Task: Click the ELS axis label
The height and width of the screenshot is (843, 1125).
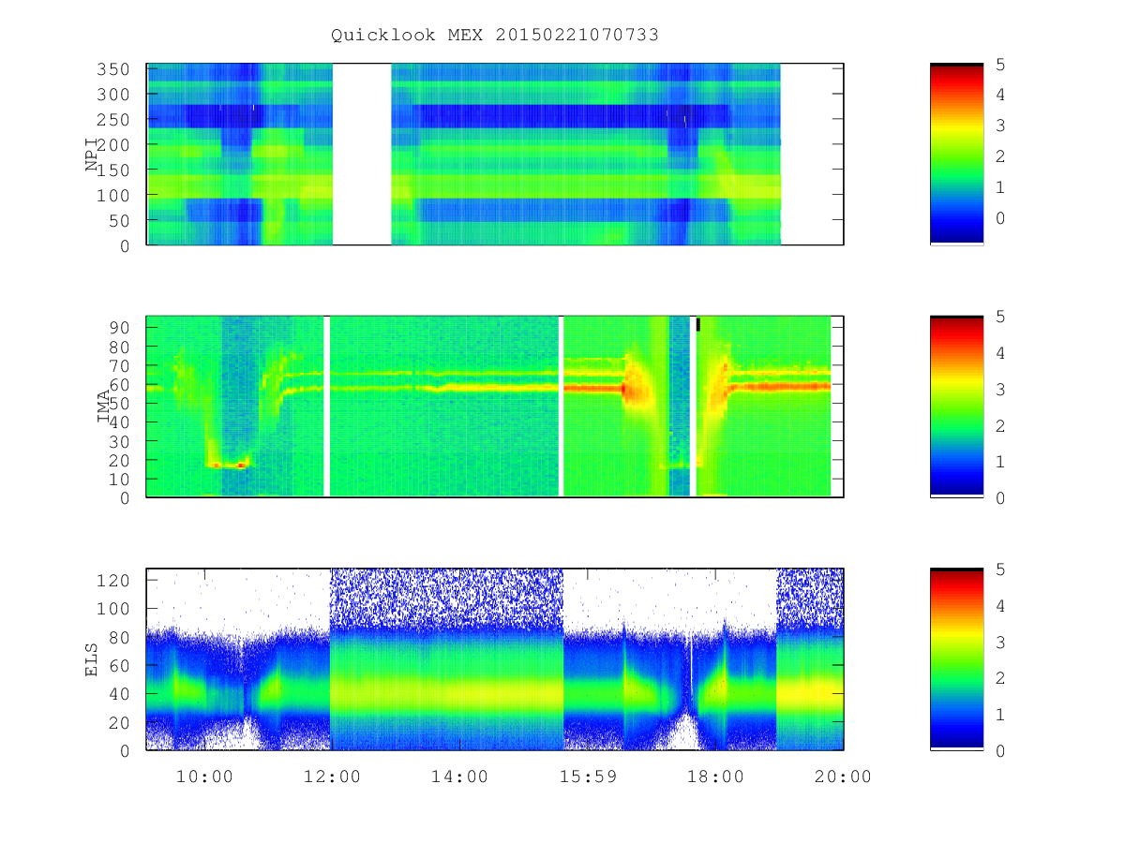Action: tap(92, 659)
